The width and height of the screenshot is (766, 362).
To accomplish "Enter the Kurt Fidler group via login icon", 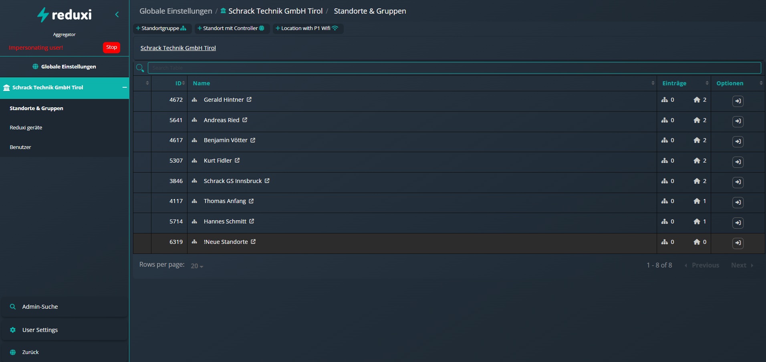I will [738, 162].
